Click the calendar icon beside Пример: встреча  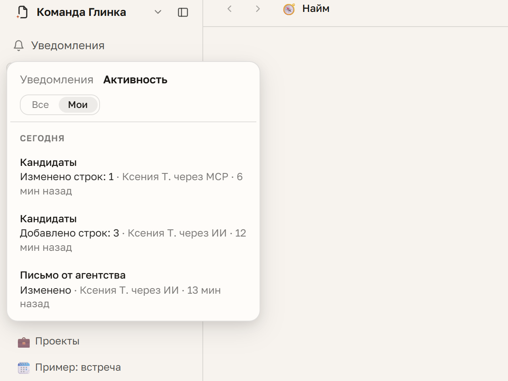[24, 368]
